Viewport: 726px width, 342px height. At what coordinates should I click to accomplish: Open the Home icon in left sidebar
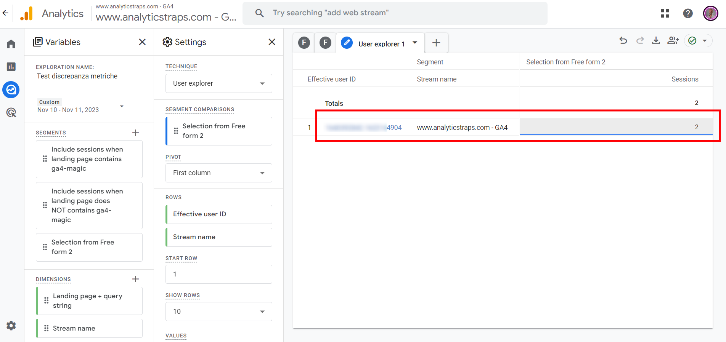(x=11, y=44)
